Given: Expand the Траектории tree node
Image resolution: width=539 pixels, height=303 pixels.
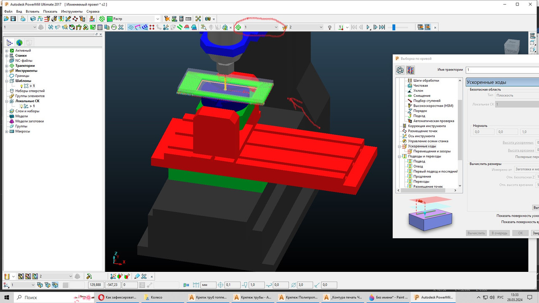Looking at the screenshot, I should tap(7, 66).
